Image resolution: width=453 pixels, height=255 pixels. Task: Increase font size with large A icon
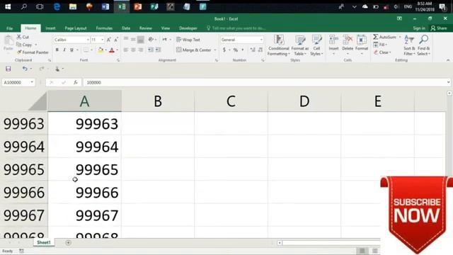(x=109, y=40)
